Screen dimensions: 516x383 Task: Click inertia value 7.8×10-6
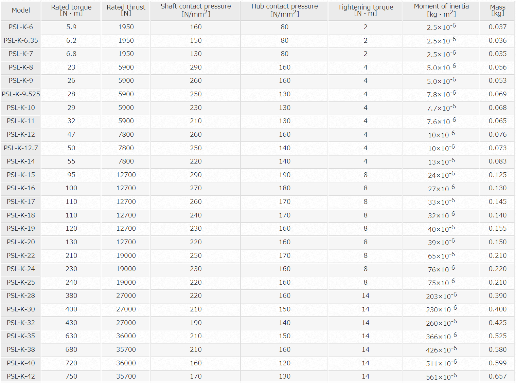[441, 94]
